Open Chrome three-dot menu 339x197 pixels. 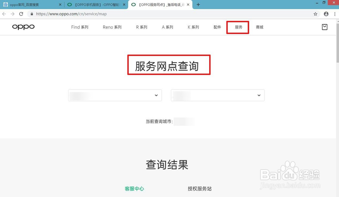pyautogui.click(x=335, y=14)
